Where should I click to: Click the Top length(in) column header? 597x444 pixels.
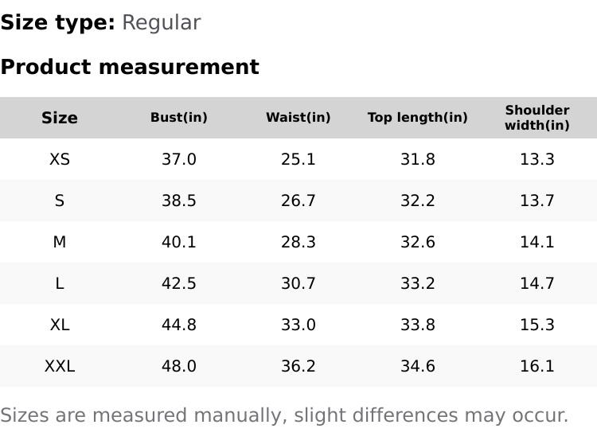418,118
